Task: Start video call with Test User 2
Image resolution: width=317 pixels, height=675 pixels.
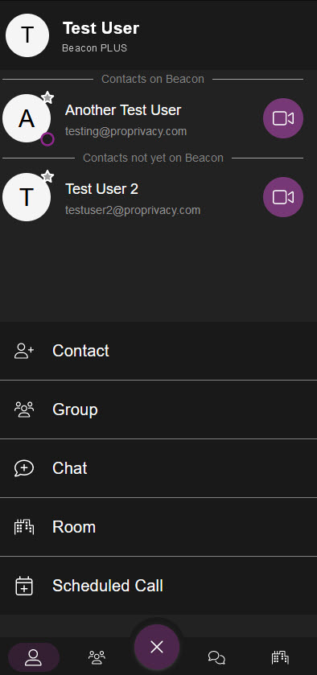Action: (x=283, y=197)
